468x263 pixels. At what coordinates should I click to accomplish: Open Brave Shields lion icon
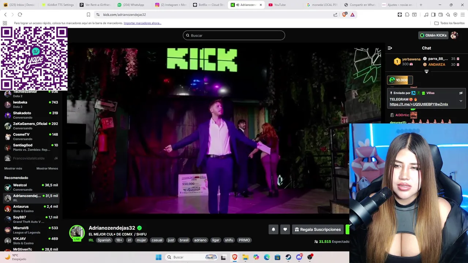[x=344, y=15]
